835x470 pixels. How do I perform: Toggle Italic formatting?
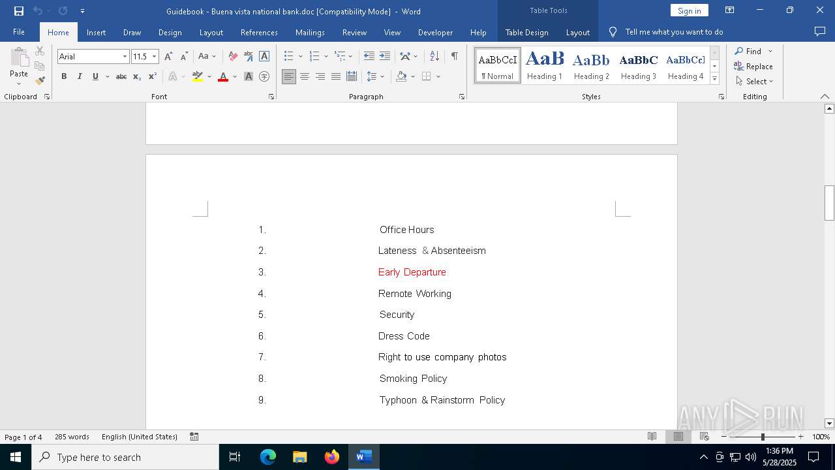tap(80, 76)
